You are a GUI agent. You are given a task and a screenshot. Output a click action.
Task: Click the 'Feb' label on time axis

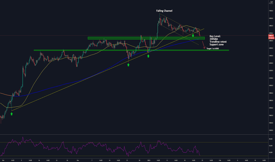click(220, 160)
